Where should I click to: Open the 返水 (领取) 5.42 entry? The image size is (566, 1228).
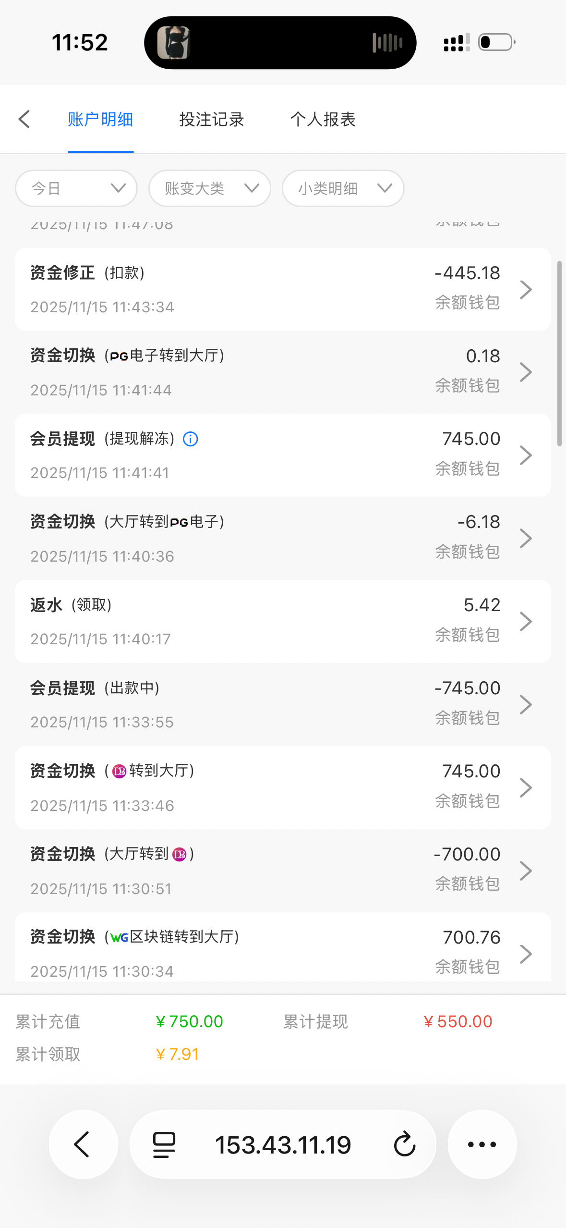point(282,621)
